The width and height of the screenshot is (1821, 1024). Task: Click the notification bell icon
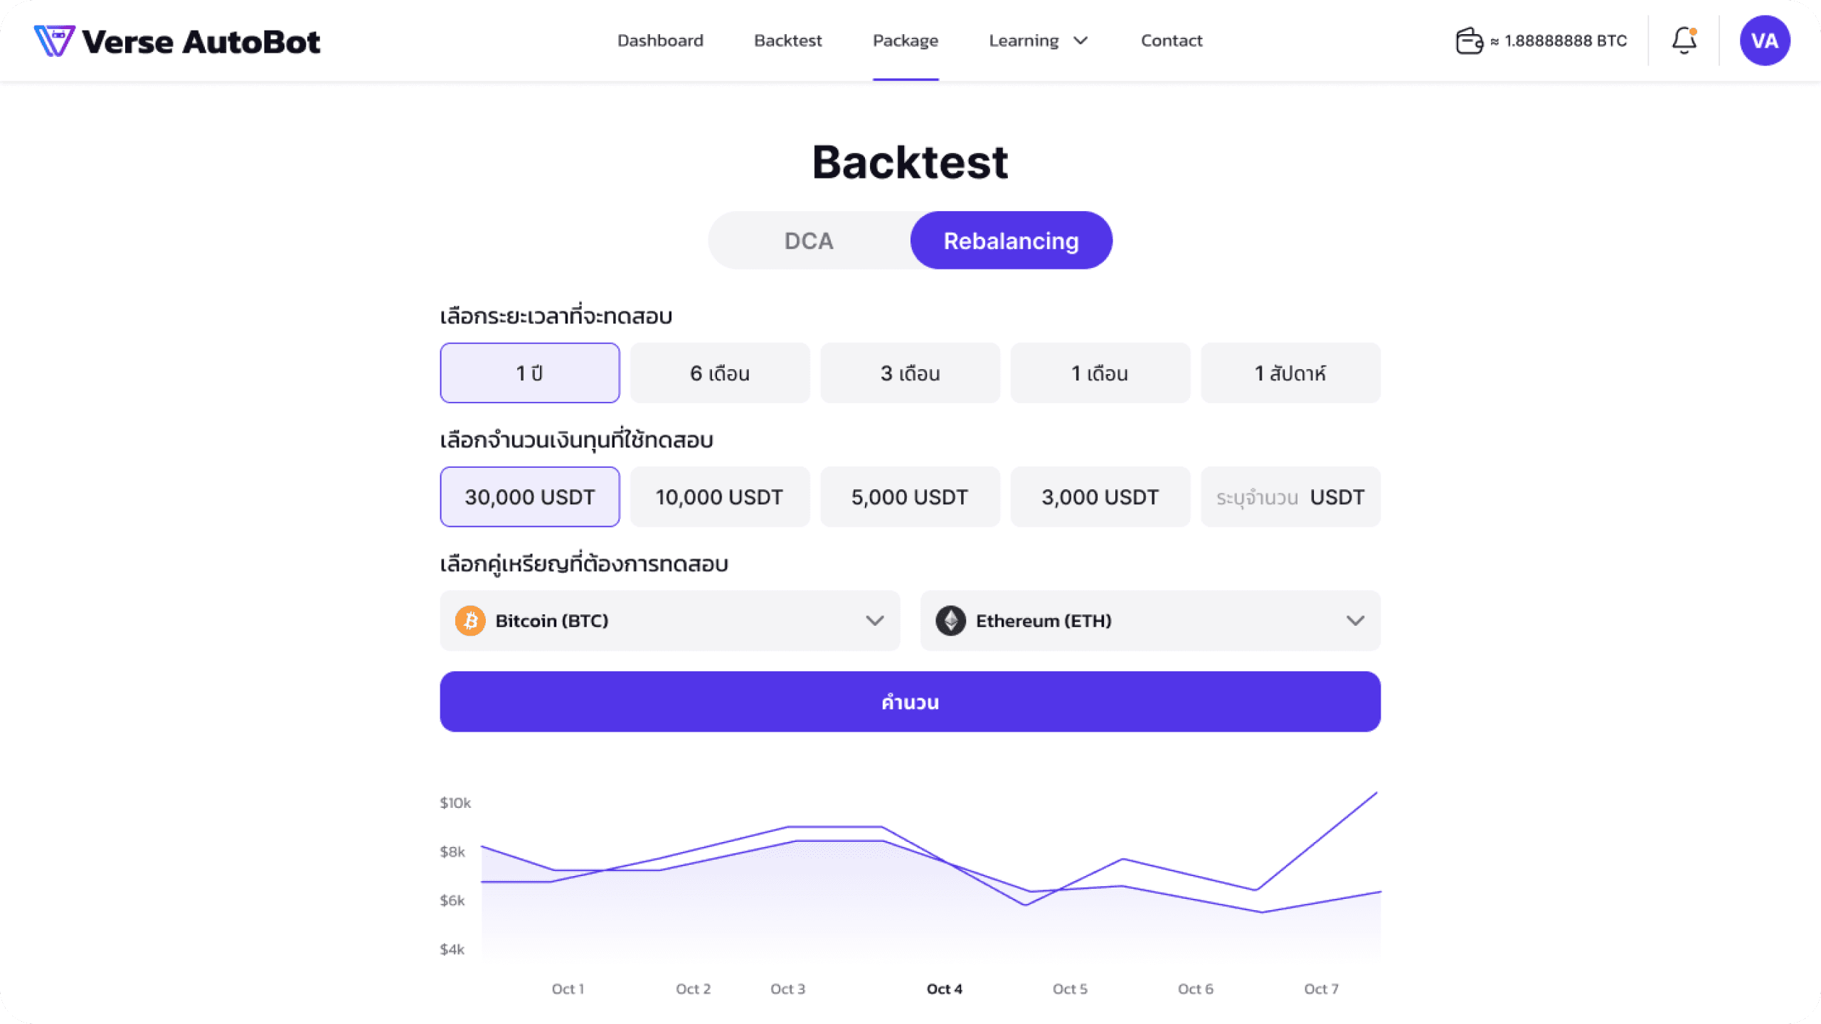[x=1684, y=40]
